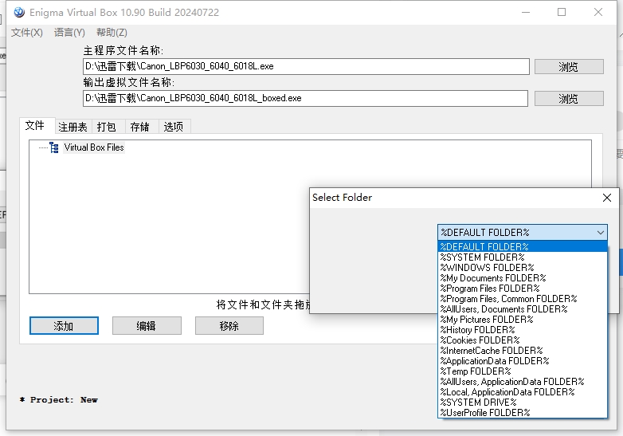This screenshot has height=436, width=623.
Task: Open the 帮助(Z) menu
Action: pos(112,33)
